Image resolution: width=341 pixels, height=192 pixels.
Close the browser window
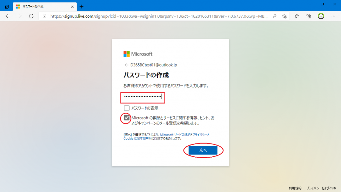pos(334,4)
